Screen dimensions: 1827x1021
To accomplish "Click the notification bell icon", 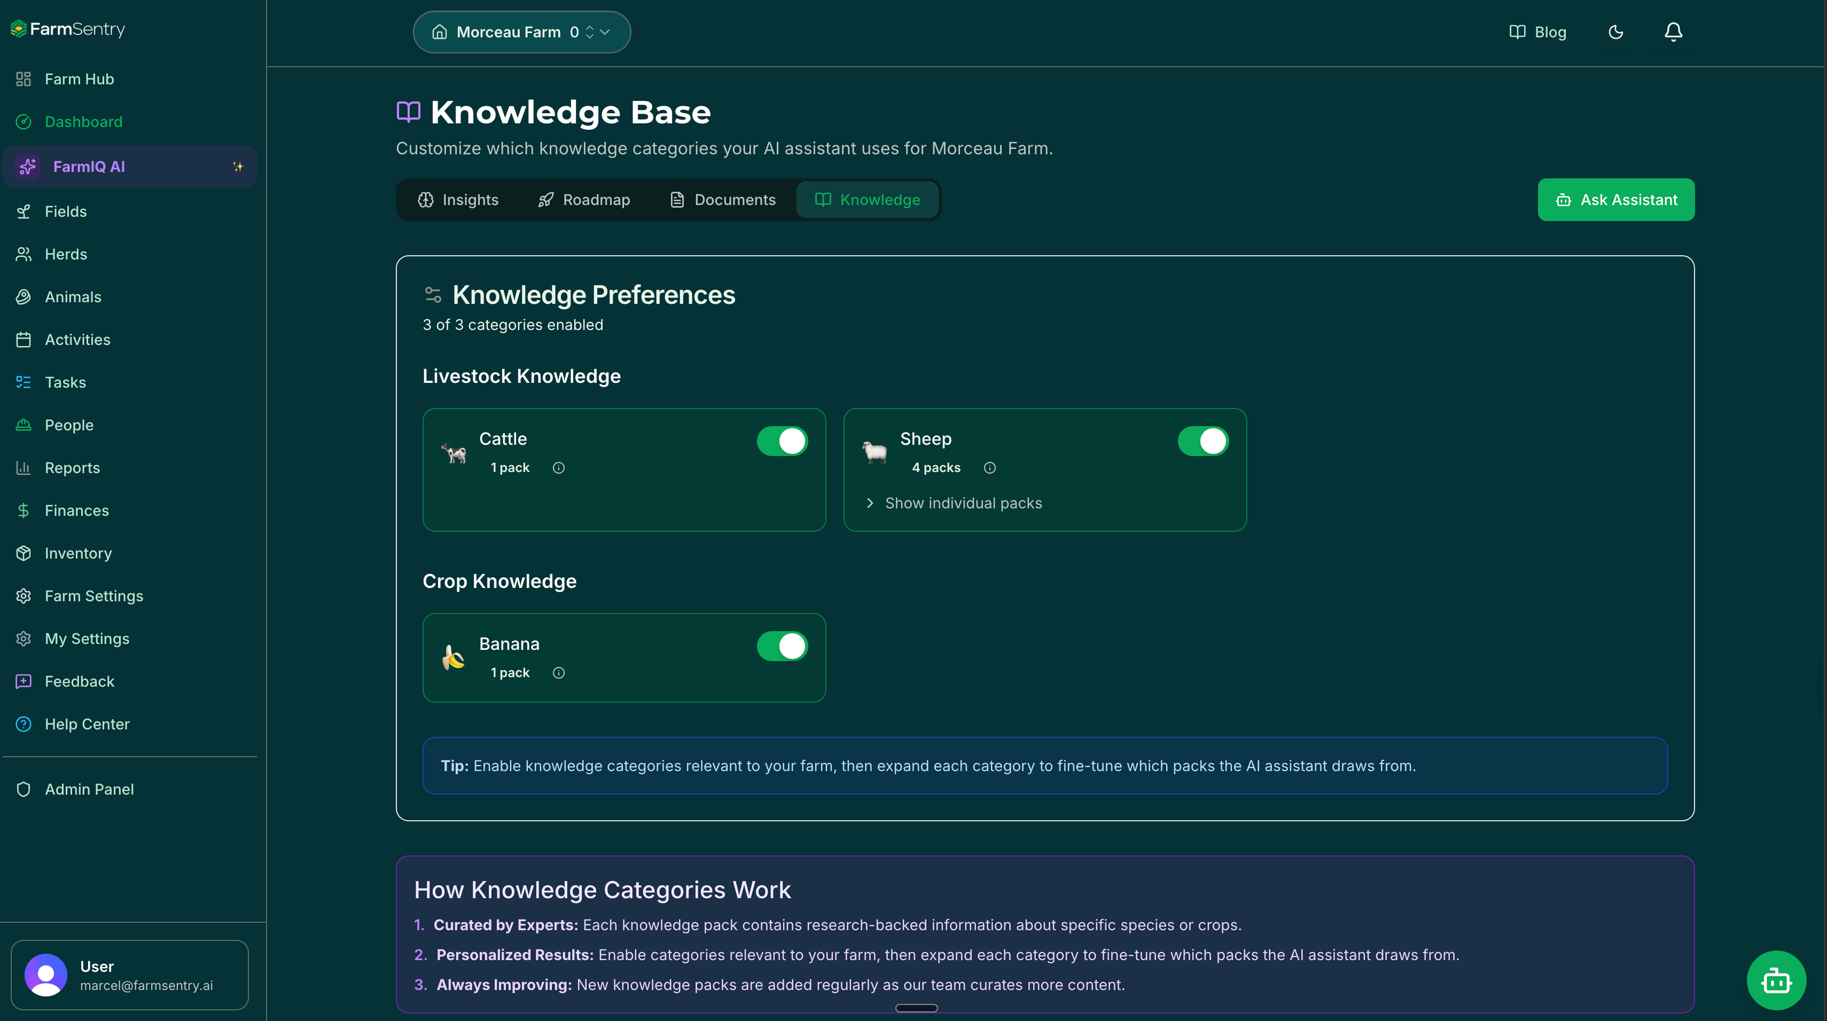I will pyautogui.click(x=1673, y=32).
